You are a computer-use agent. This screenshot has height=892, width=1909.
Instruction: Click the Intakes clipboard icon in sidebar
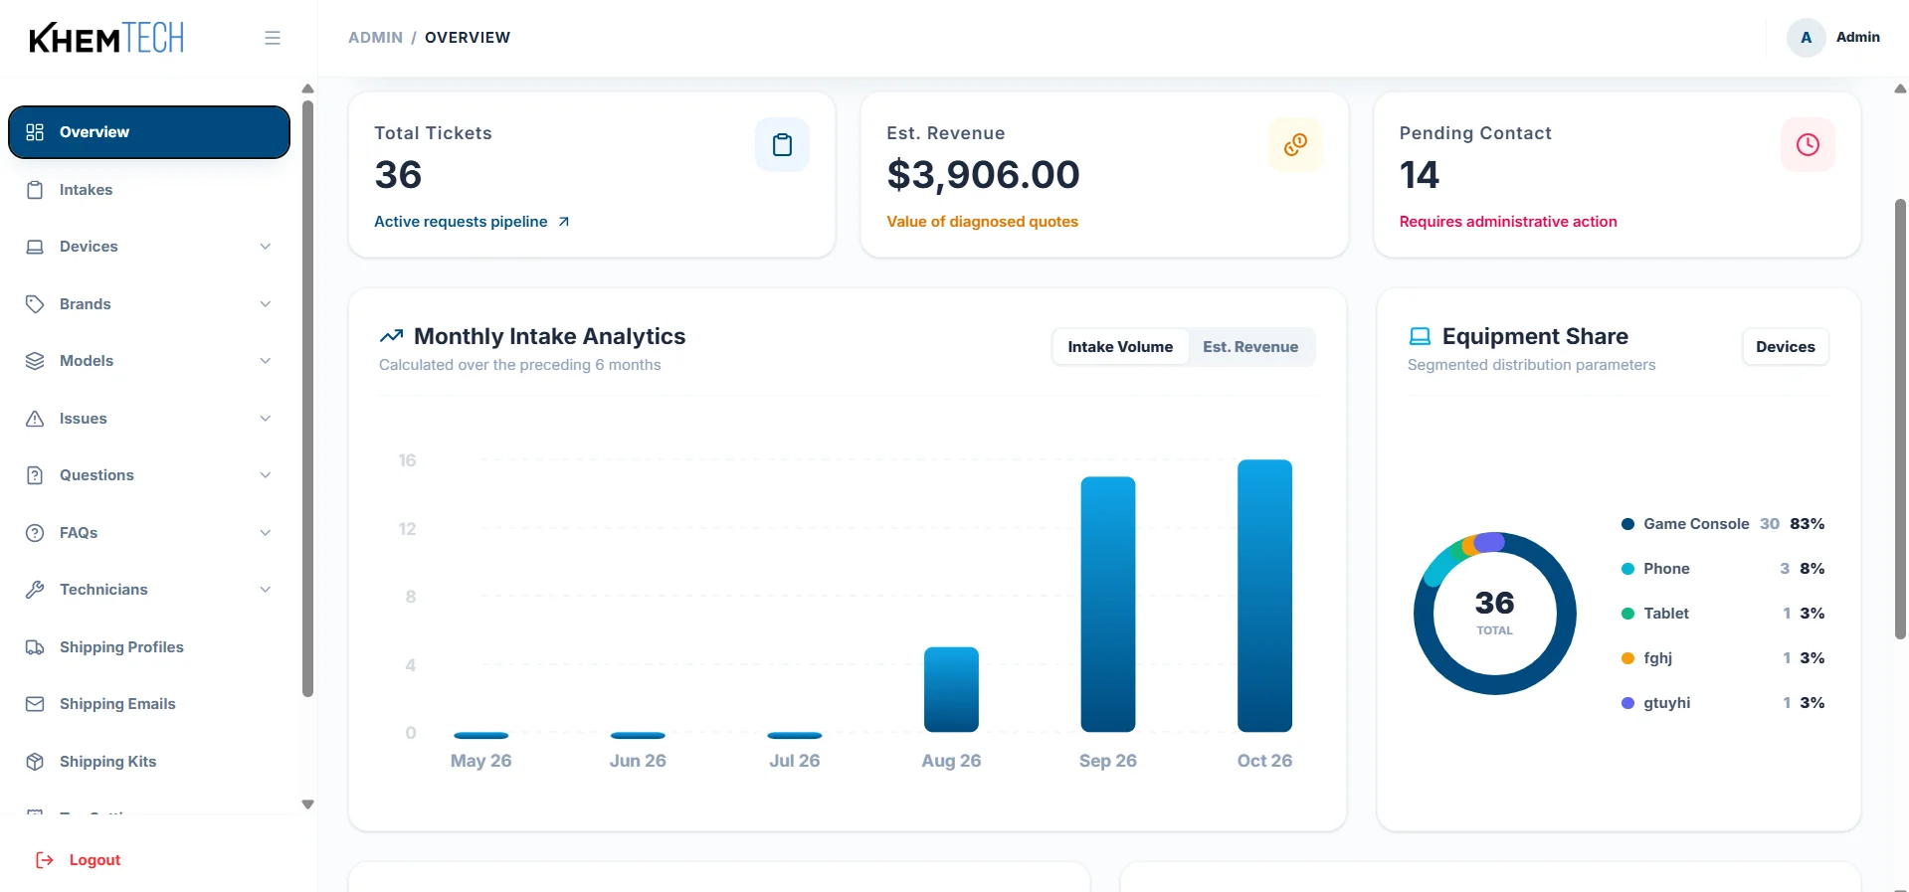[x=35, y=190]
